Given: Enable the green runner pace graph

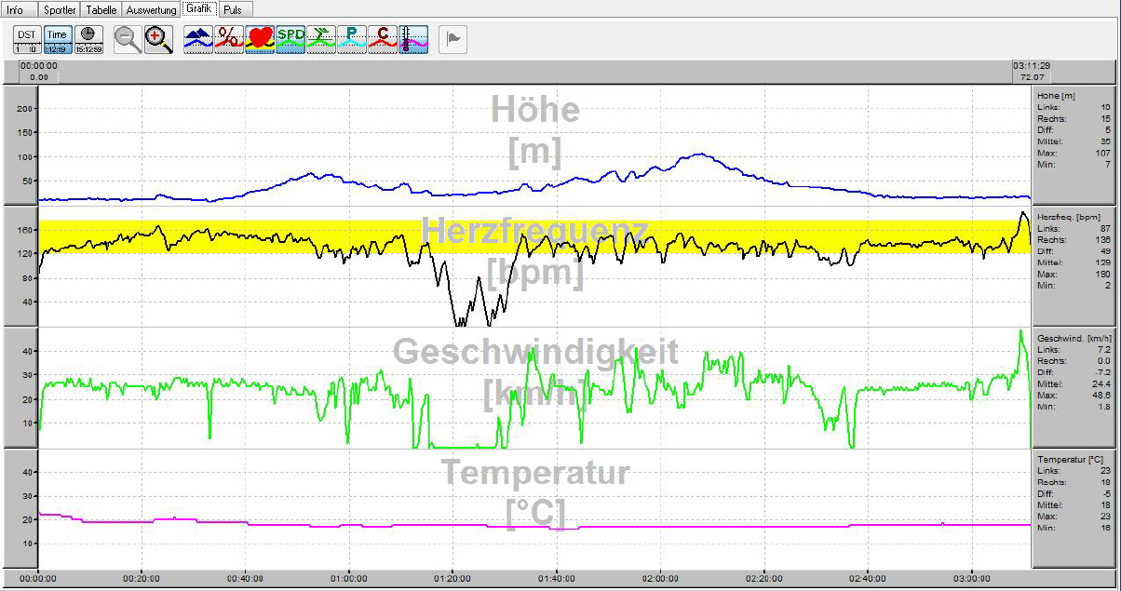Looking at the screenshot, I should click(321, 39).
